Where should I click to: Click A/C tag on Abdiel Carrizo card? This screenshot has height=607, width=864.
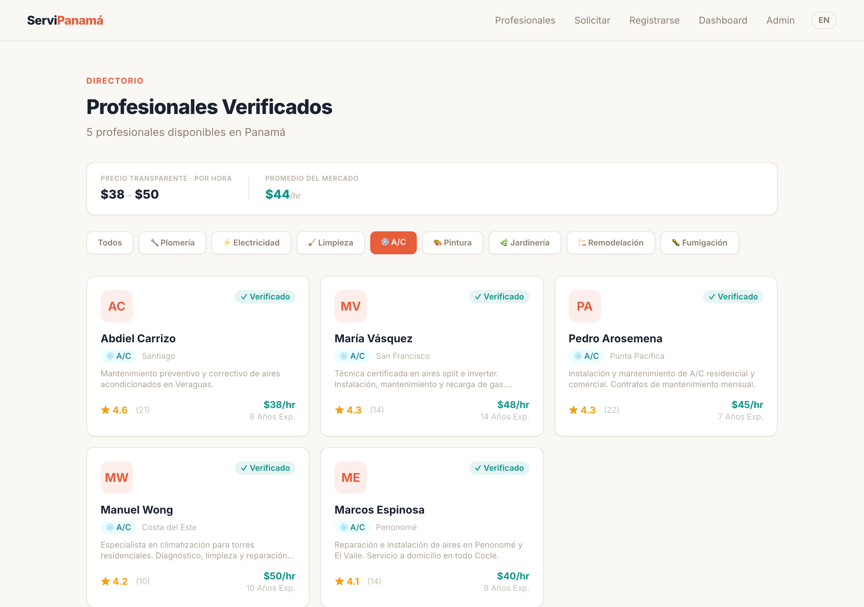(118, 356)
